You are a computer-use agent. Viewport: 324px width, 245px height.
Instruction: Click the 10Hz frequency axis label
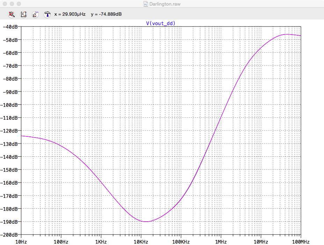[21, 242]
